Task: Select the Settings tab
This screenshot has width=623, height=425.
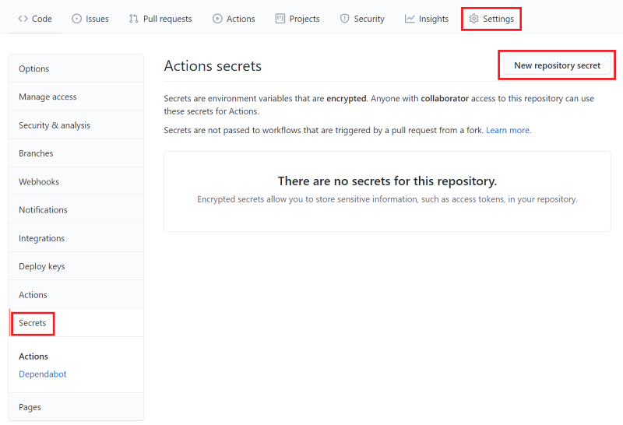Action: (x=491, y=19)
